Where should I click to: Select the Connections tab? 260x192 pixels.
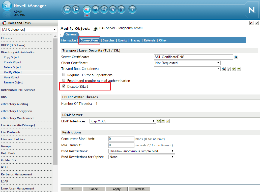(x=89, y=40)
